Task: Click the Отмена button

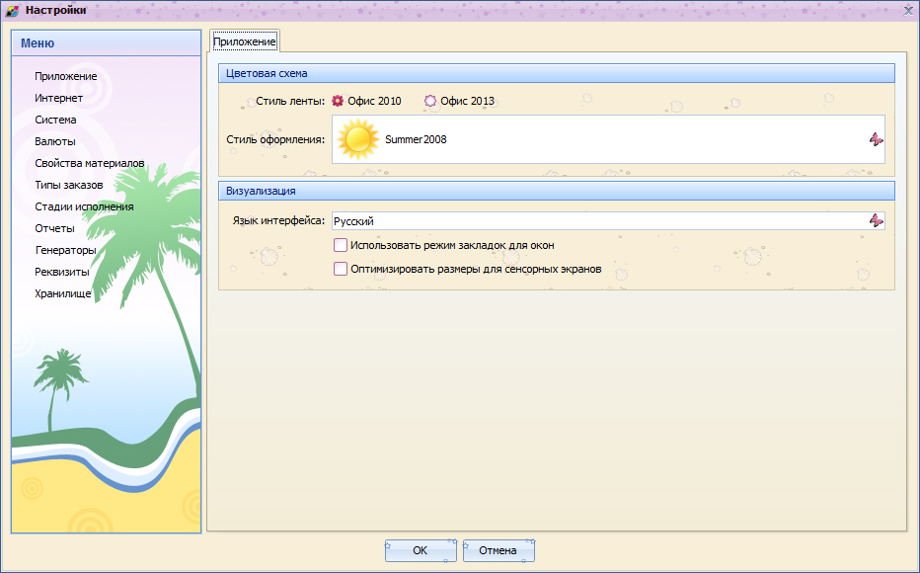Action: coord(498,550)
